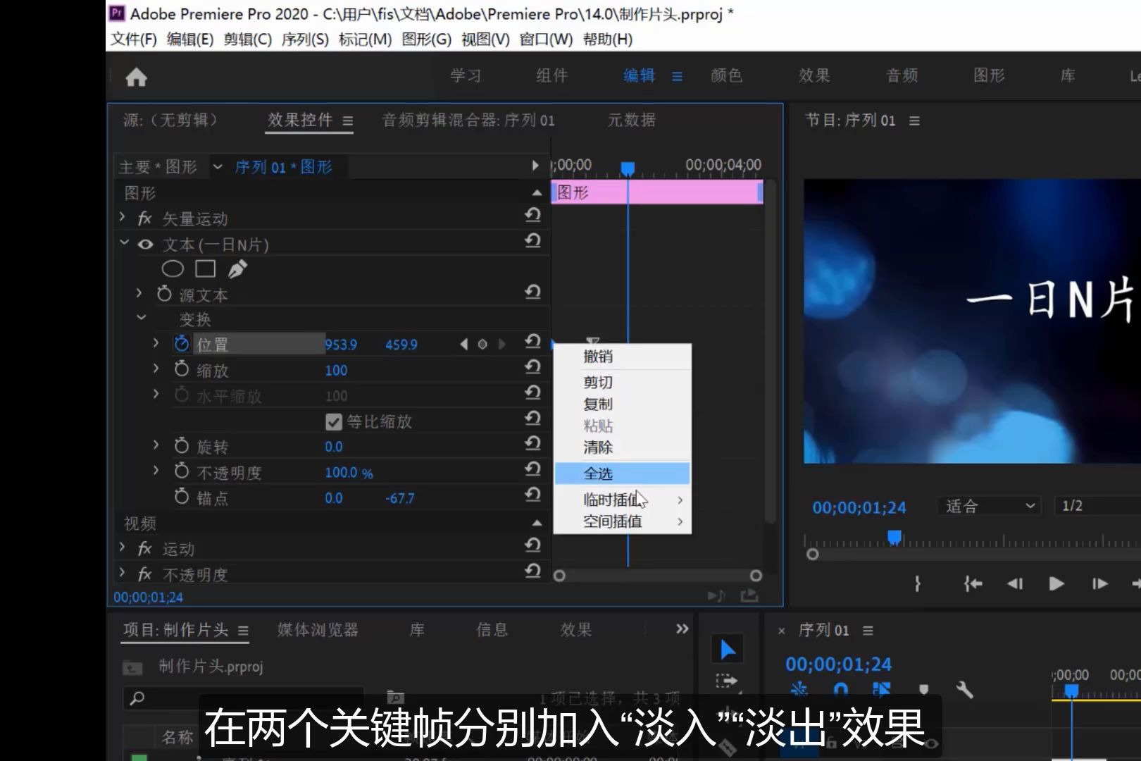Toggle the animation stopwatch for 旋转
Viewport: 1141px width, 761px height.
(181, 445)
